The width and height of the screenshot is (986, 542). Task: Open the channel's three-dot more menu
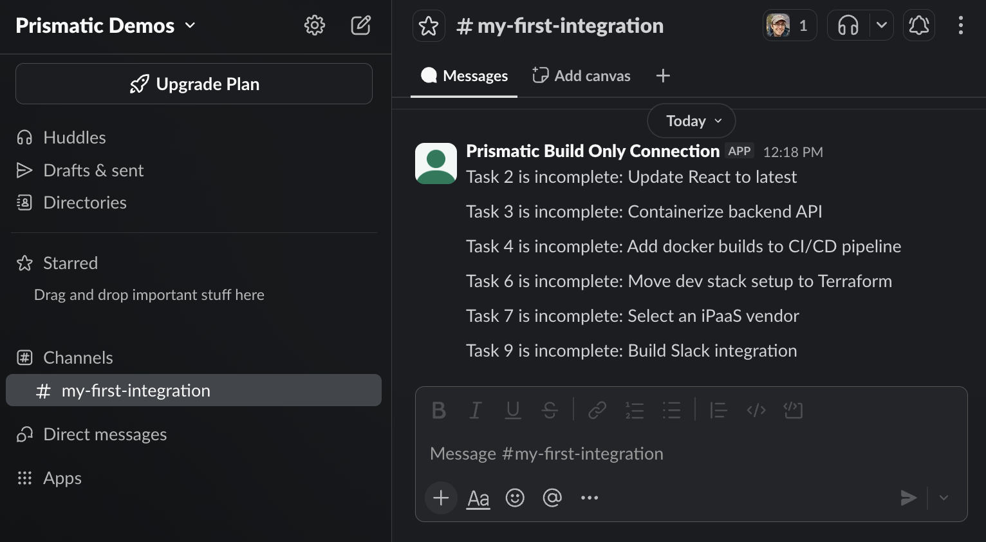tap(961, 26)
